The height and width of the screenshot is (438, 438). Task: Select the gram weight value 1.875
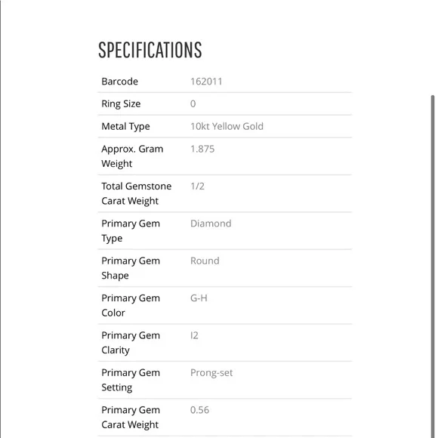point(202,149)
